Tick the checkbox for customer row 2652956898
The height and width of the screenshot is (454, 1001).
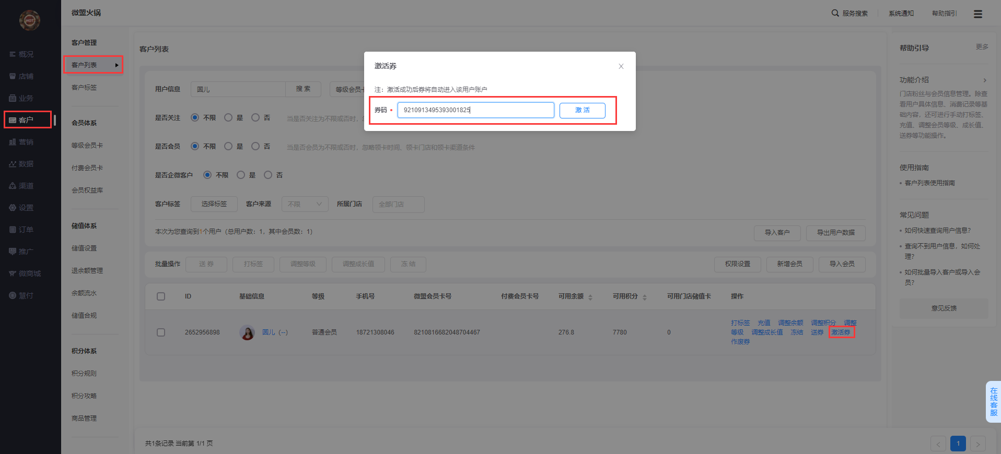161,332
